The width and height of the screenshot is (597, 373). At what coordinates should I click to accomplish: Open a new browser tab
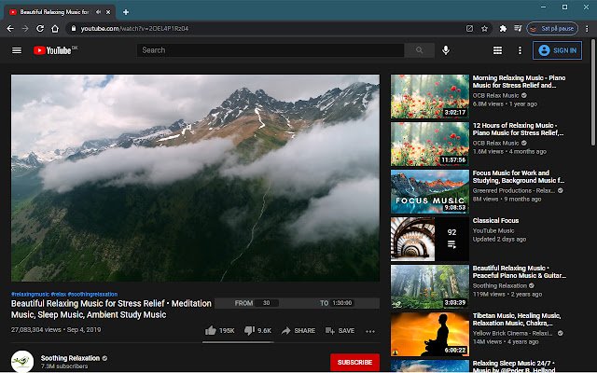(126, 12)
